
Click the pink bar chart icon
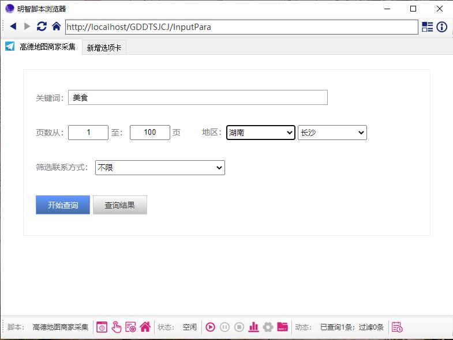pos(253,327)
